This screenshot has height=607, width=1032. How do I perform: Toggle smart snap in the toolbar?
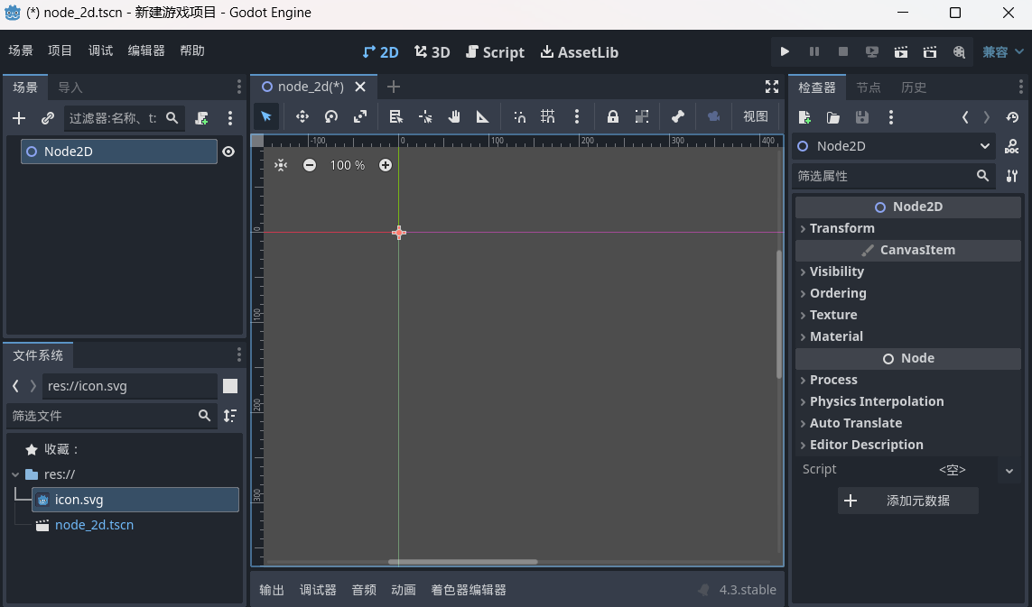coord(519,116)
